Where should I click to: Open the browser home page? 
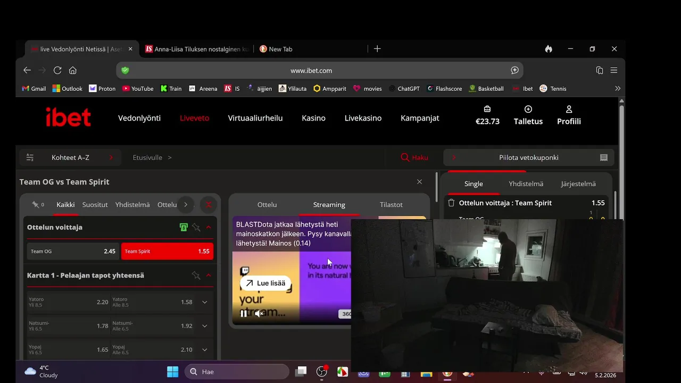coord(73,70)
